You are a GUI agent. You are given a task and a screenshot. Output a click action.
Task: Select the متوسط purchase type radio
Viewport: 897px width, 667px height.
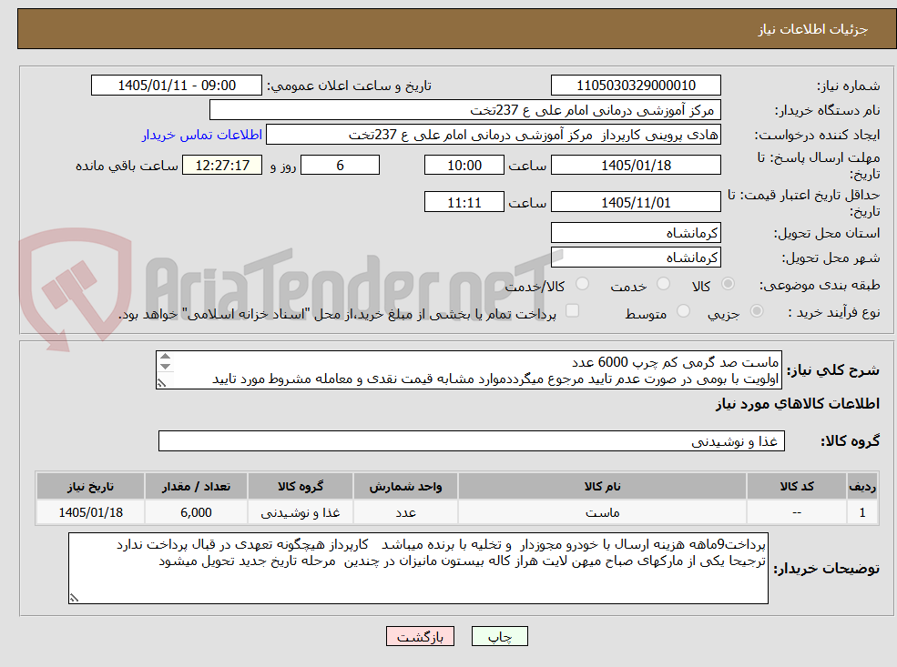(683, 311)
